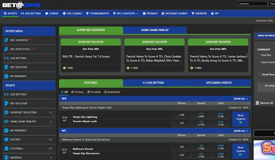This screenshot has height=160, width=275.
Task: Click the trash icon next to Remove All
Action: click(x=257, y=103)
